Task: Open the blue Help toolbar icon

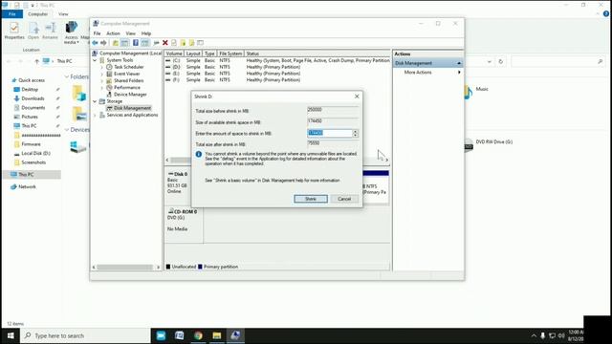Action: click(x=136, y=42)
